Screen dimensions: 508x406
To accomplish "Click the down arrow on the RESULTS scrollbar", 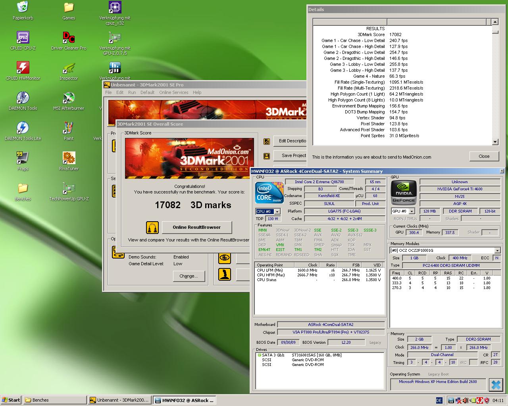I will click(495, 142).
